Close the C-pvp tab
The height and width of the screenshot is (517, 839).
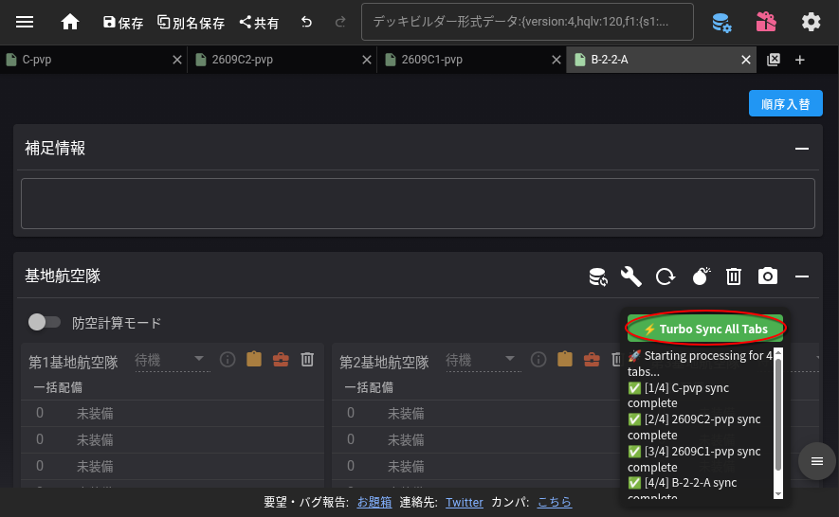point(177,60)
